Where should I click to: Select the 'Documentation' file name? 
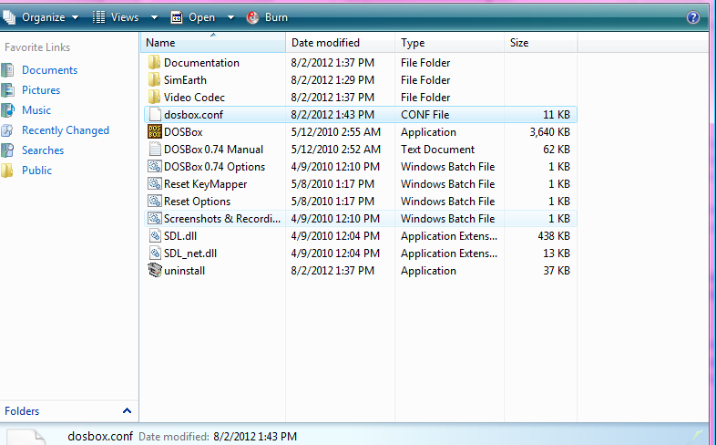[201, 63]
